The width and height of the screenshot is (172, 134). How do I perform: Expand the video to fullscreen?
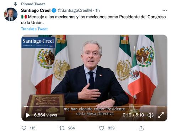click(161, 115)
